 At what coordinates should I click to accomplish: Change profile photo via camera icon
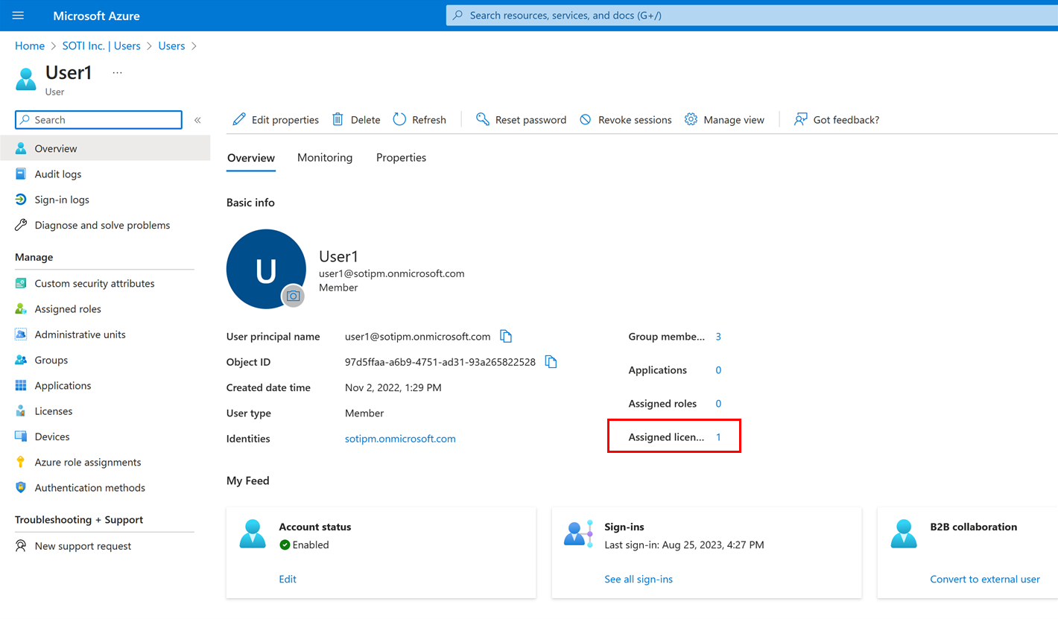point(294,296)
